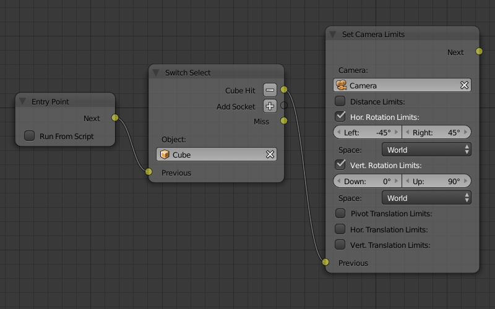Collapse the Entry Point node

pos(23,101)
